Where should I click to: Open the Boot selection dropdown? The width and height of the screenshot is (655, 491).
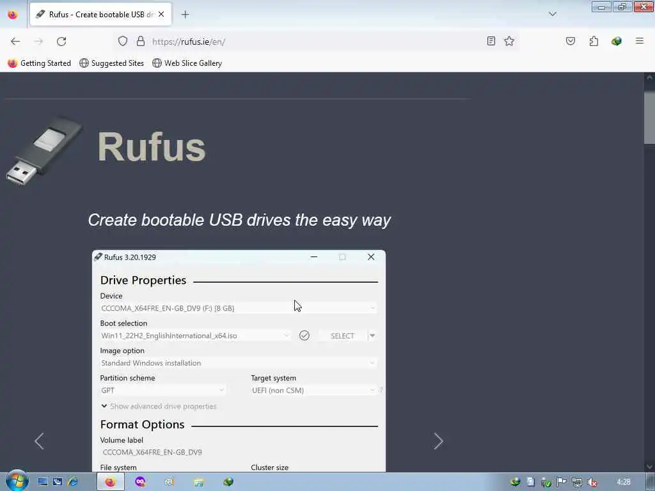[x=194, y=336]
